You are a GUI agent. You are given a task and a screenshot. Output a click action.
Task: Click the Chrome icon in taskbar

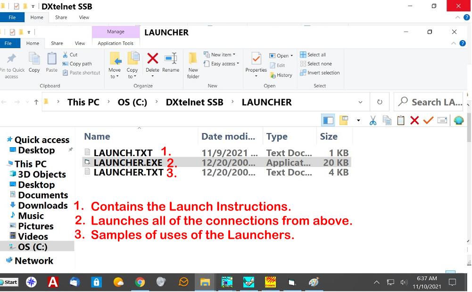140,282
